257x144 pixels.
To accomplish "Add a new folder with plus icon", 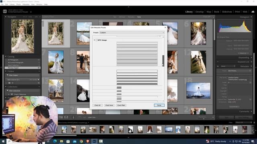I will (x=39, y=71).
